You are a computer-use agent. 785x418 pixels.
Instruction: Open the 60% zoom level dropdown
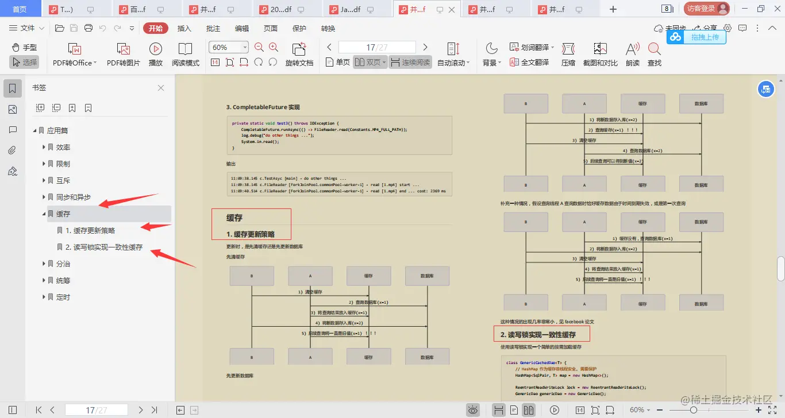[229, 48]
